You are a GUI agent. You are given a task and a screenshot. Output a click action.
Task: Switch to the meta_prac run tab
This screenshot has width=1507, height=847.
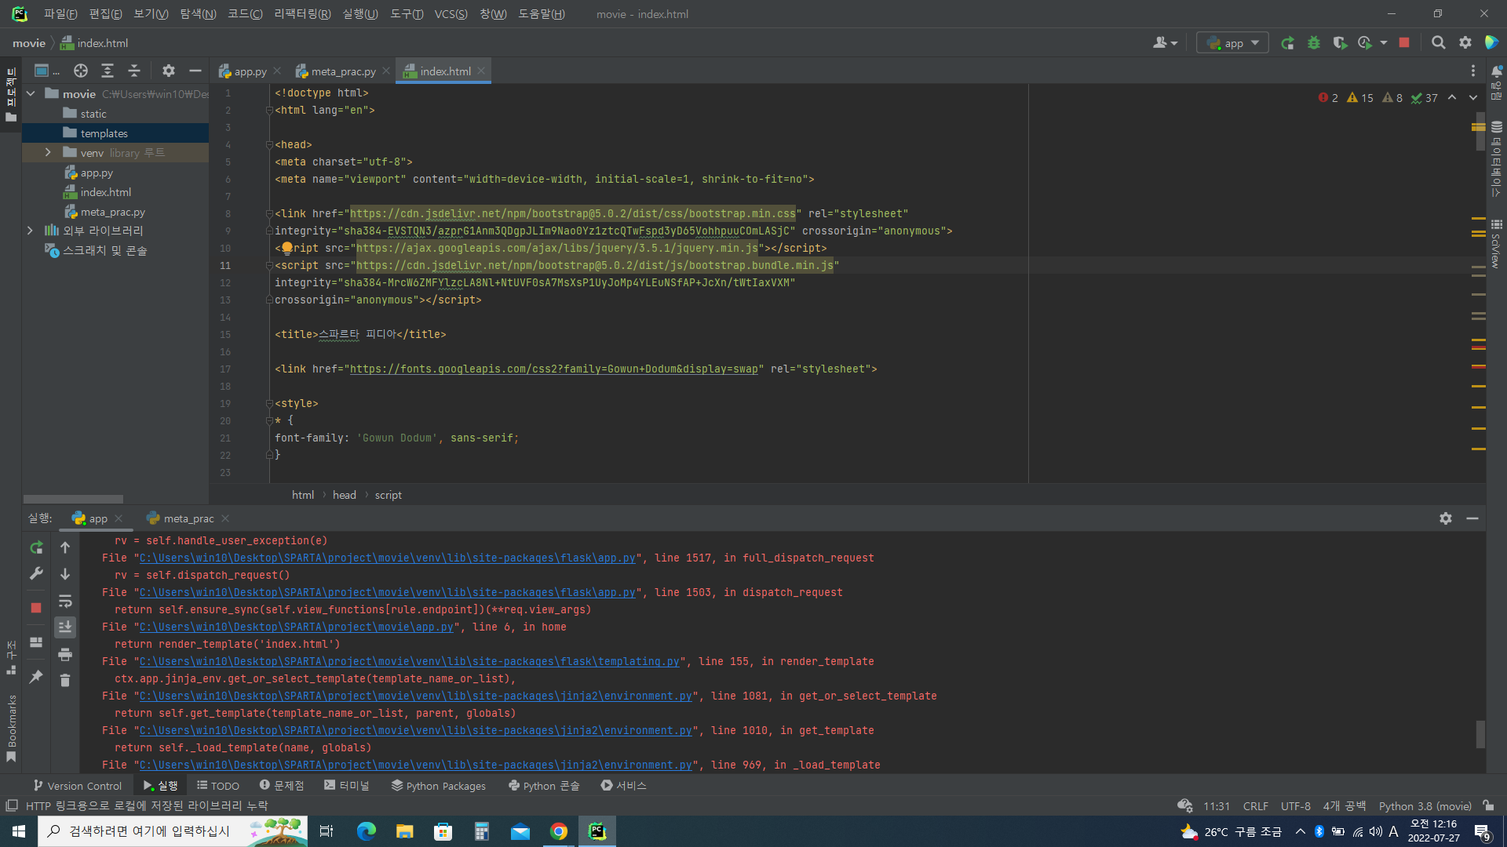[x=188, y=518]
